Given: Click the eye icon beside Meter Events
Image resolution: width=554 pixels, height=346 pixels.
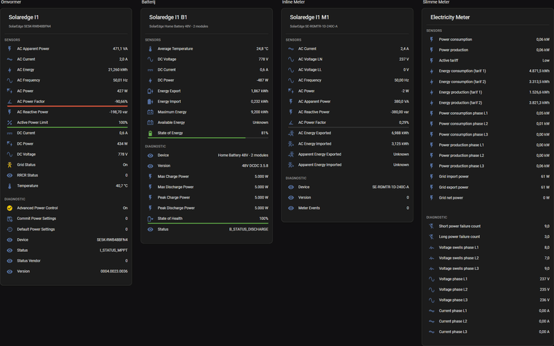Looking at the screenshot, I should (x=291, y=208).
